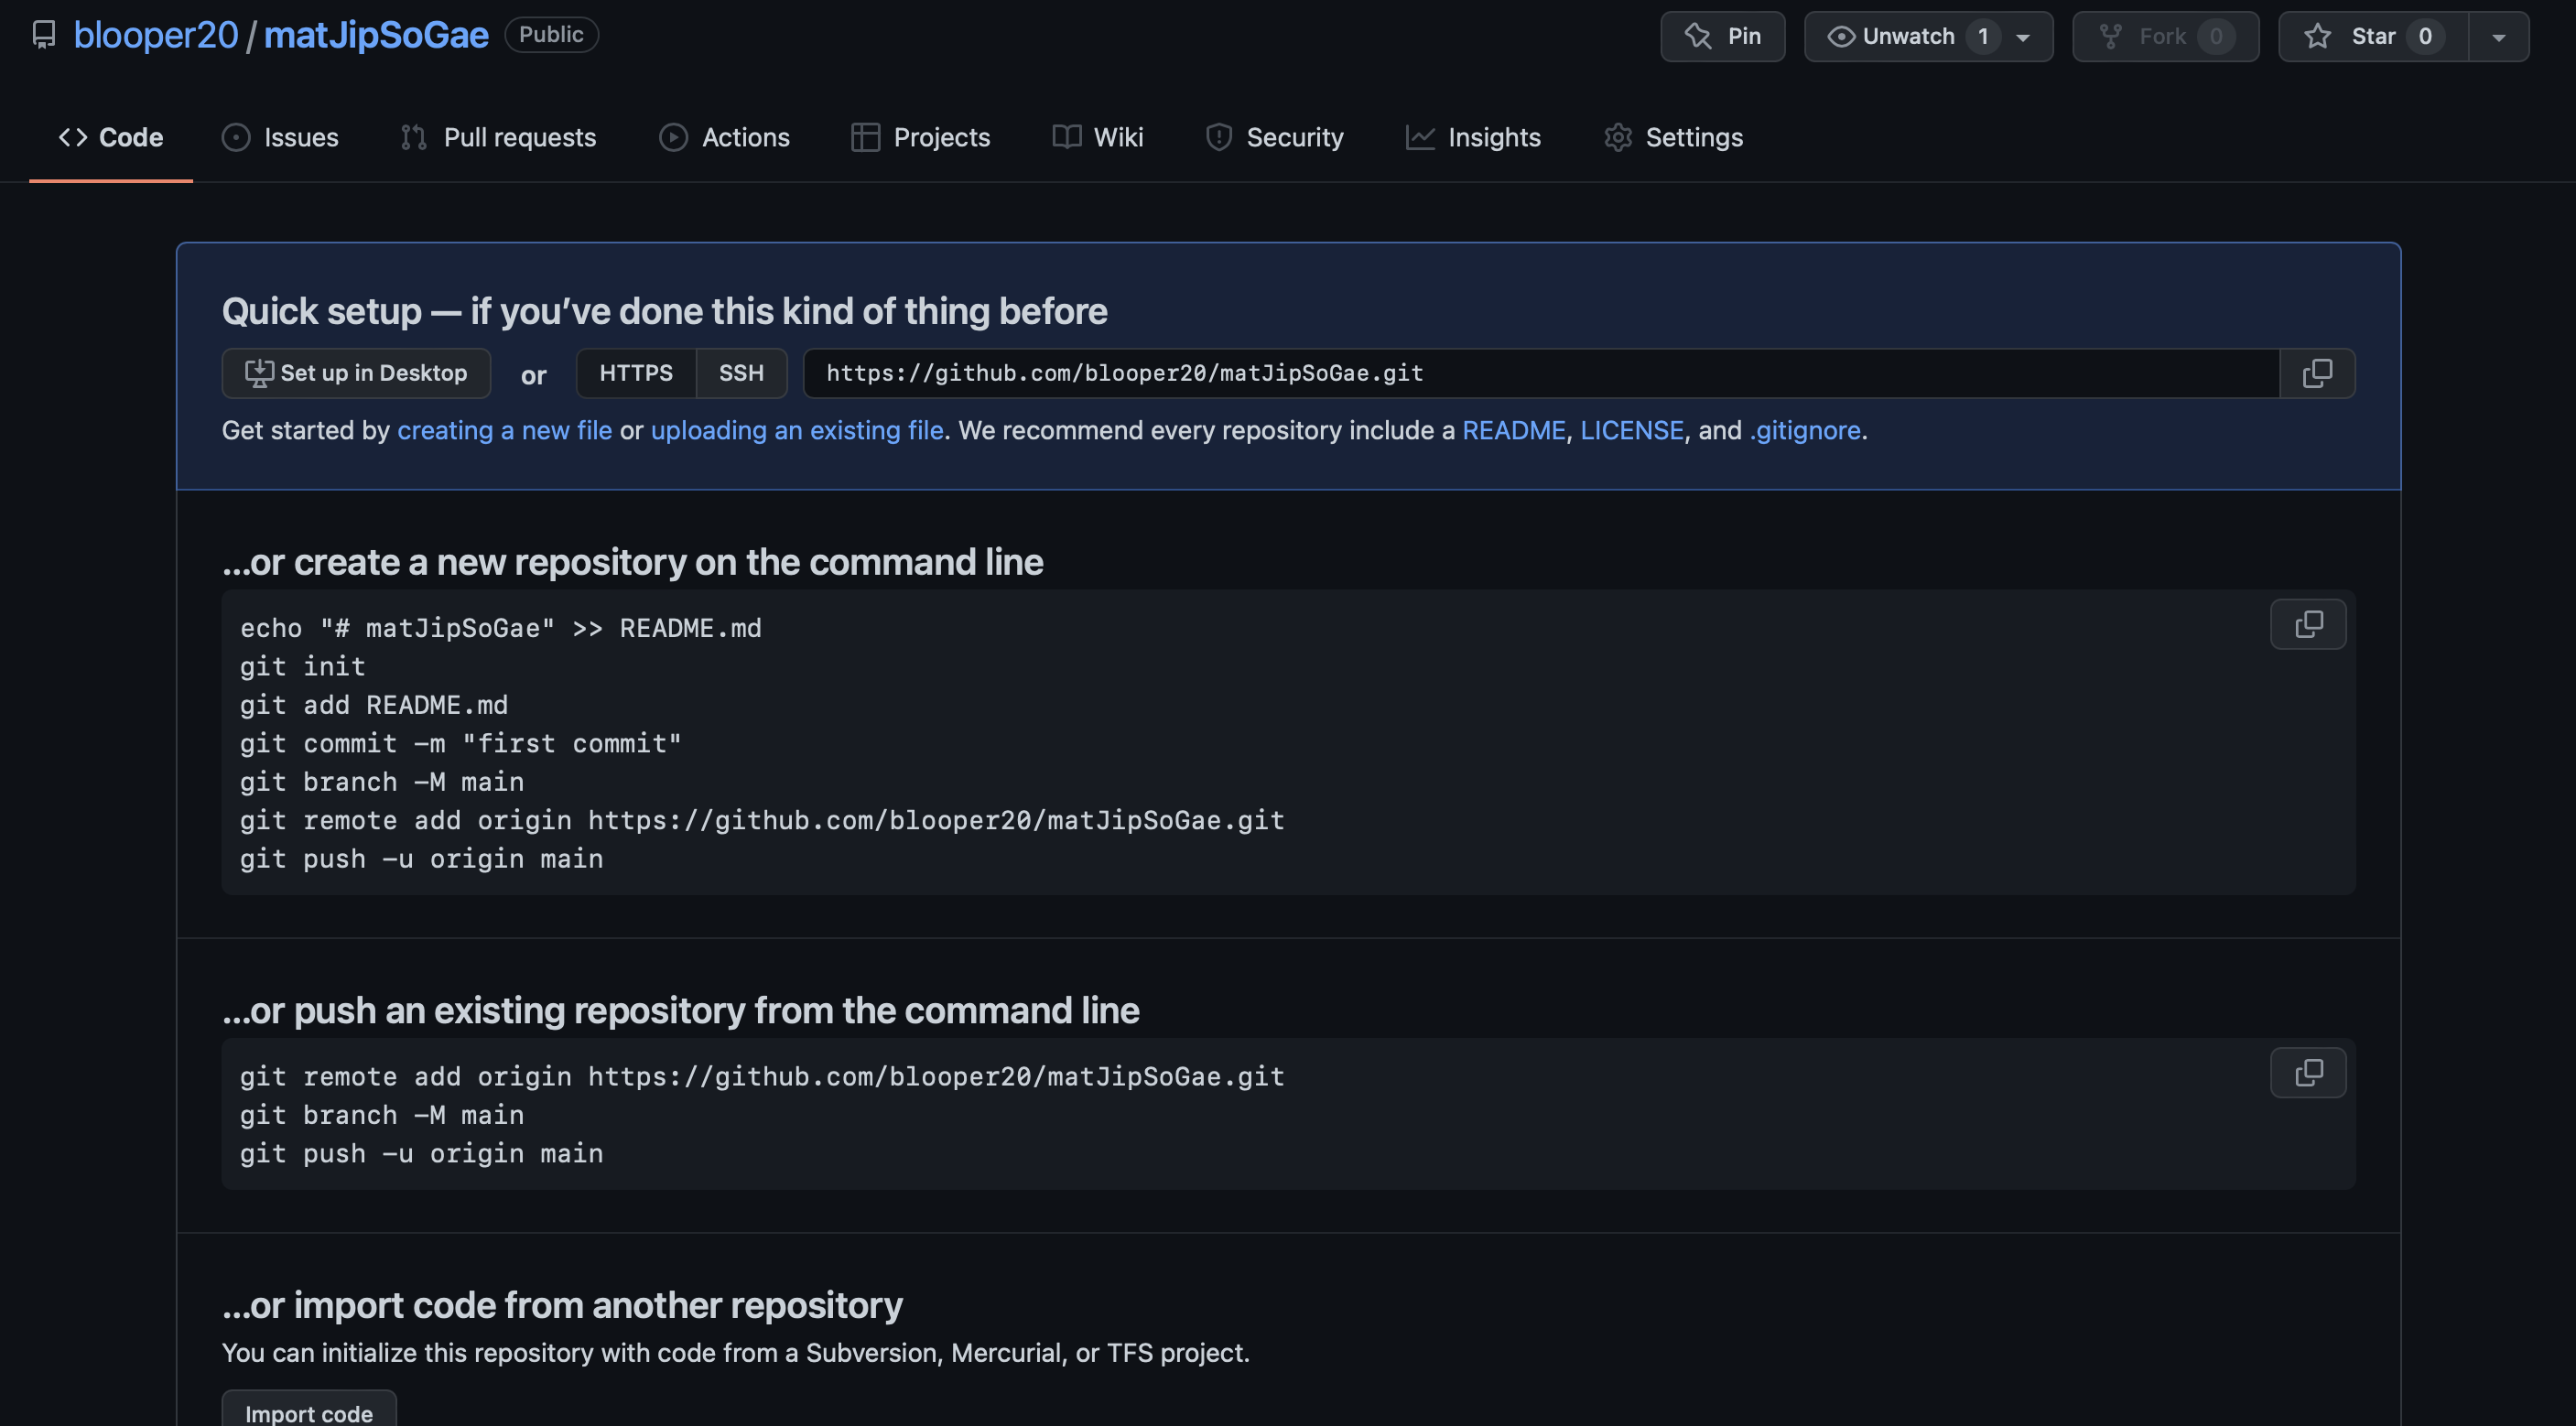Click the Quick setup heading text
This screenshot has width=2576, height=1426.
pos(664,311)
